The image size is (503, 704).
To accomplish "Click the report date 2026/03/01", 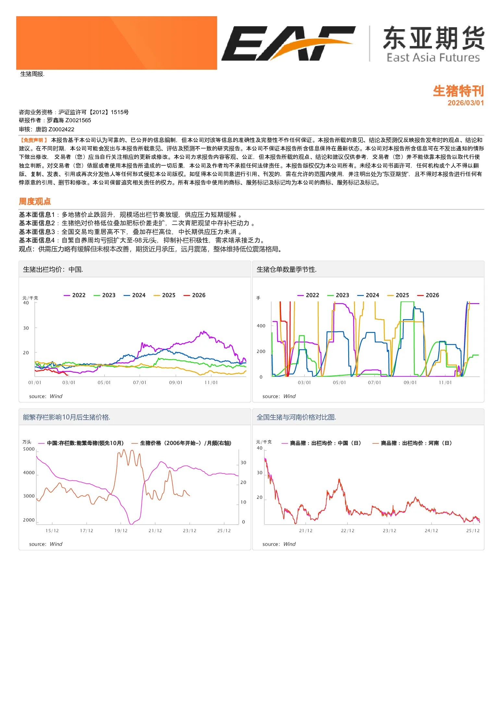I will point(466,103).
